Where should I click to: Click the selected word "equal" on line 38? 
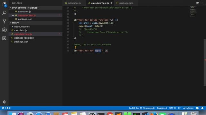(98, 50)
